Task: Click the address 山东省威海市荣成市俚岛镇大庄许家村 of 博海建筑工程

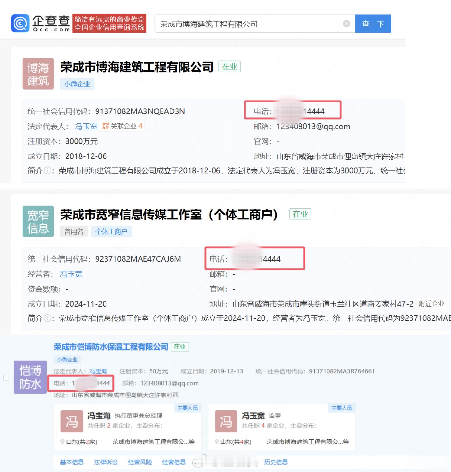Action: pyautogui.click(x=340, y=156)
